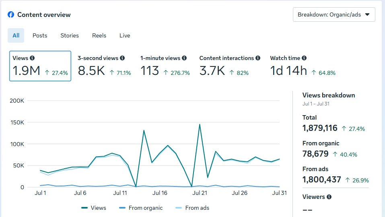Open the Reels tab
385x217 pixels.
99,35
